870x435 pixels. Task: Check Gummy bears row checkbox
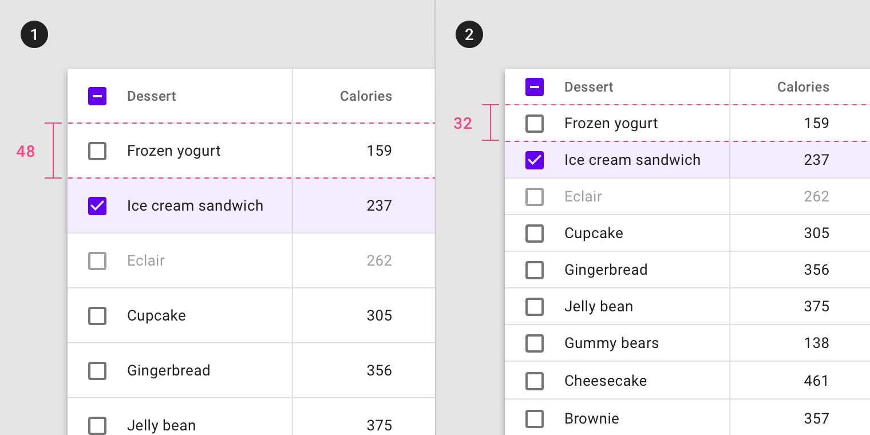535,343
